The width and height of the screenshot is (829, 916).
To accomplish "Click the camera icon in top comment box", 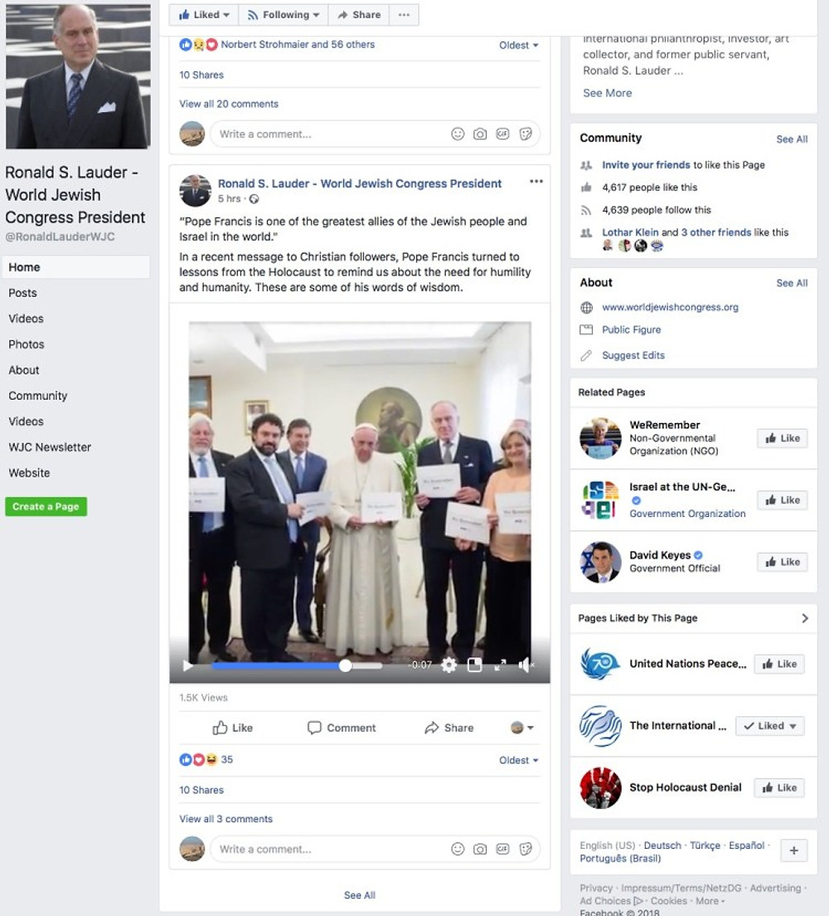I will pyautogui.click(x=480, y=134).
